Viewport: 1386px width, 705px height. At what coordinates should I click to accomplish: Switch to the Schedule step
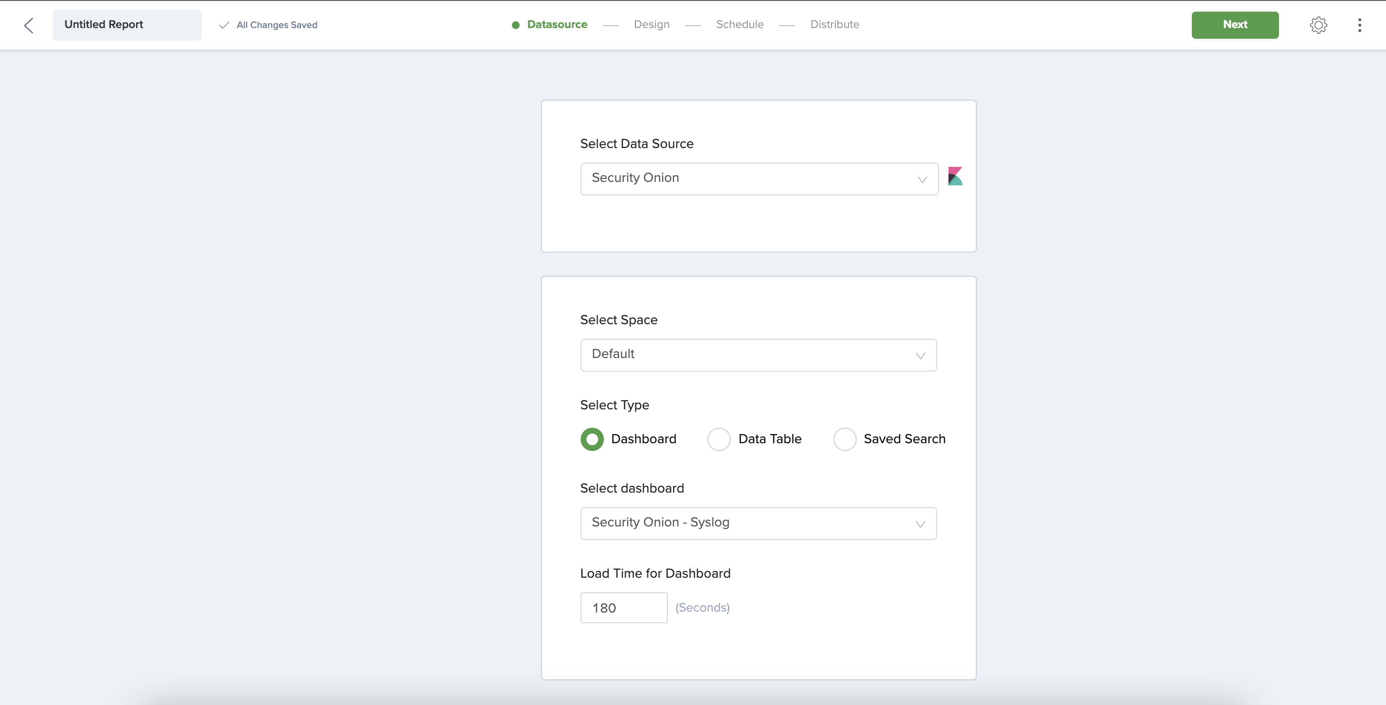tap(740, 25)
